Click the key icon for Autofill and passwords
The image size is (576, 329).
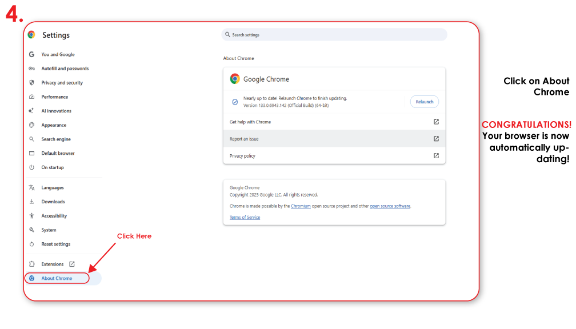point(31,69)
